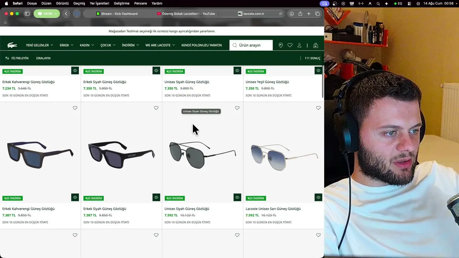The width and height of the screenshot is (459, 258).
Task: Show Safari tab overview icon
Action: [x=317, y=14]
